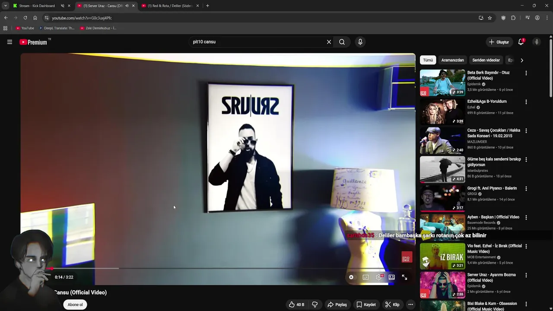The height and width of the screenshot is (311, 553).
Task: Open Chrome three-dot menu
Action: click(x=547, y=18)
